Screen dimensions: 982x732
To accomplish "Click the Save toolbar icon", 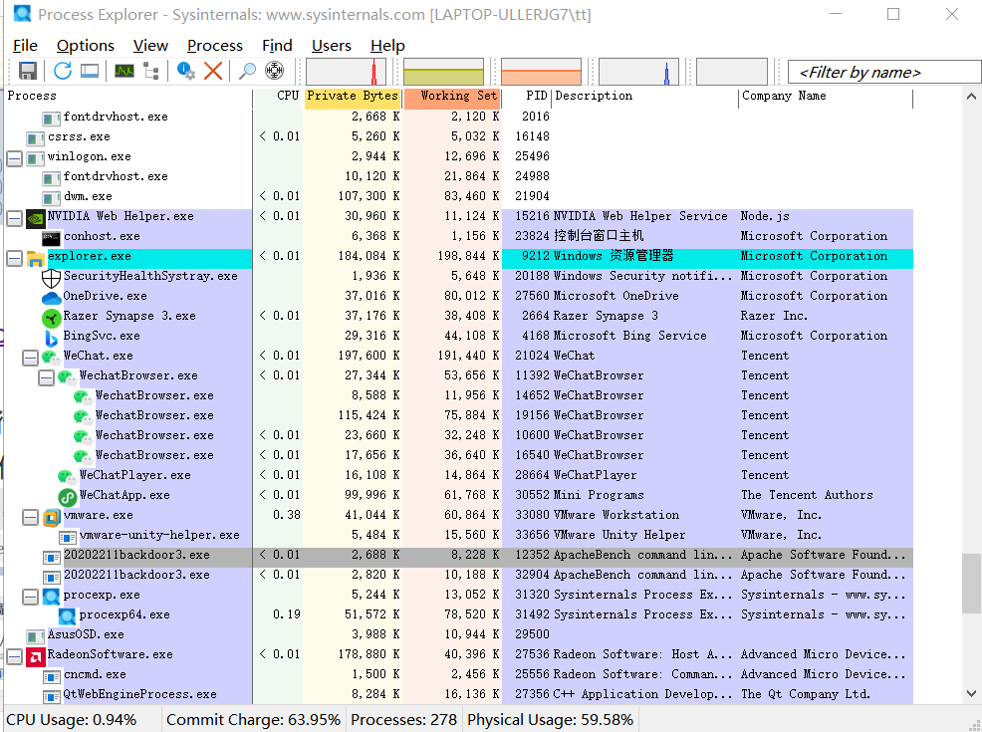I will (x=28, y=71).
